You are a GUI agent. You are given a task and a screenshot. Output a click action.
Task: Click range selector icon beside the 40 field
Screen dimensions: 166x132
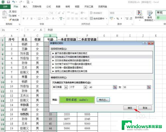pos(115,87)
